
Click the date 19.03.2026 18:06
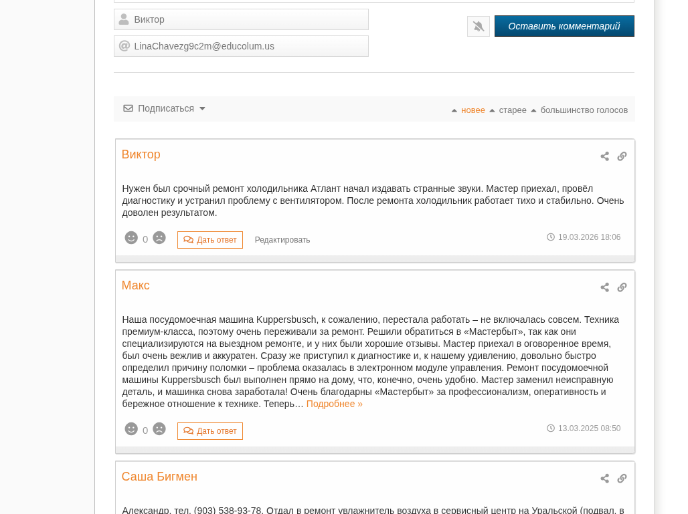589,237
